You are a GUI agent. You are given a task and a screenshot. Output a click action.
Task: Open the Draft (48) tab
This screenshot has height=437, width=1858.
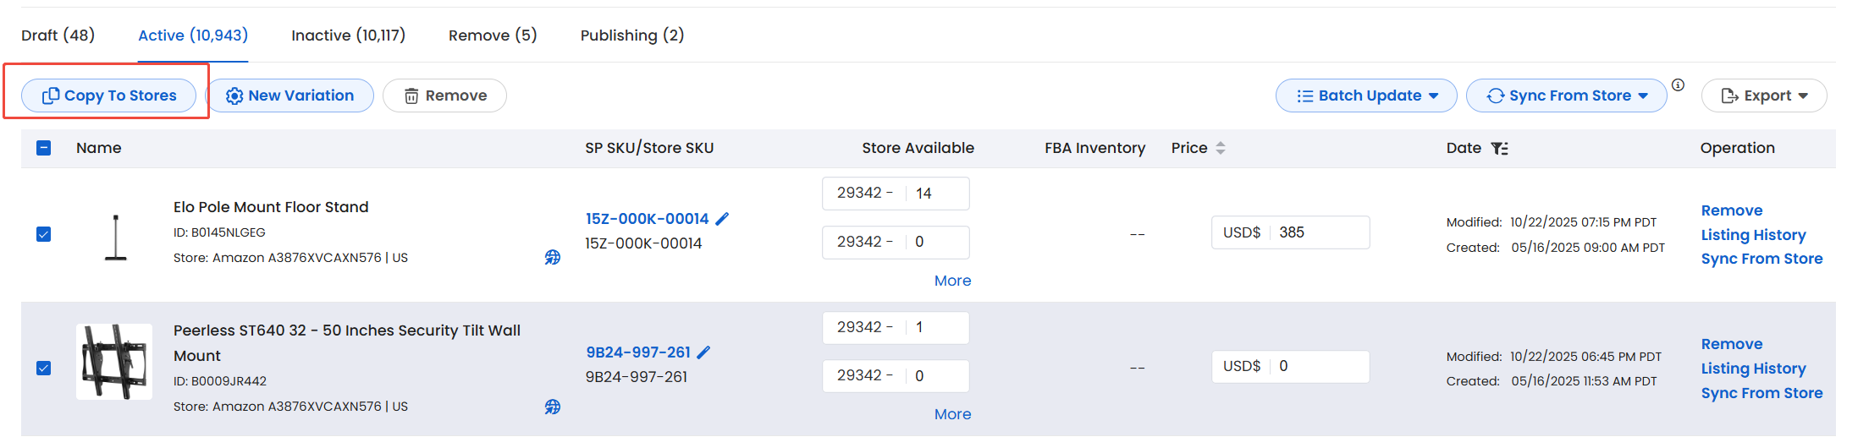pos(58,36)
